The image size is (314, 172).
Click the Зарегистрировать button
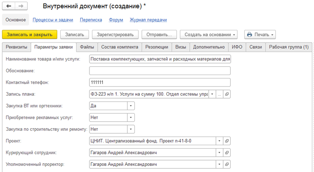coord(115,35)
